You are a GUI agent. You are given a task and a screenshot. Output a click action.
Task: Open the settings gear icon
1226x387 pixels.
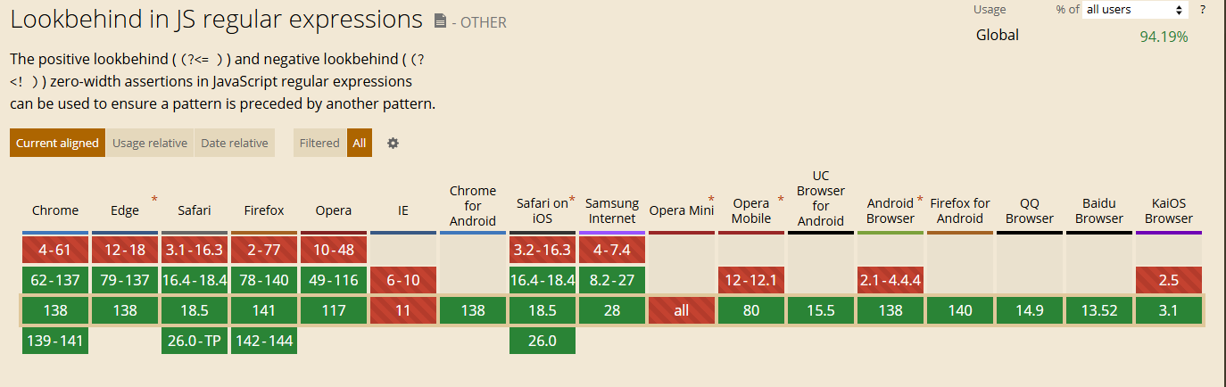(393, 143)
